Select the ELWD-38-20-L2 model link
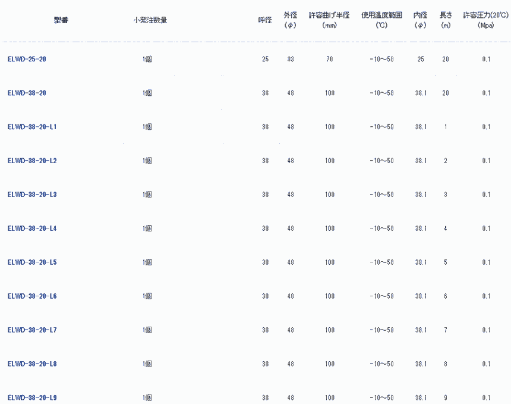This screenshot has height=404, width=511. click(32, 161)
